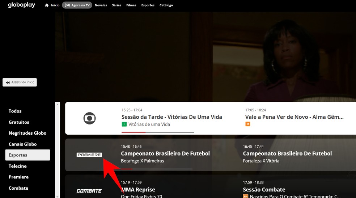The image size is (356, 198).
Task: Click the Premiere match progress bar
Action: pos(157,169)
